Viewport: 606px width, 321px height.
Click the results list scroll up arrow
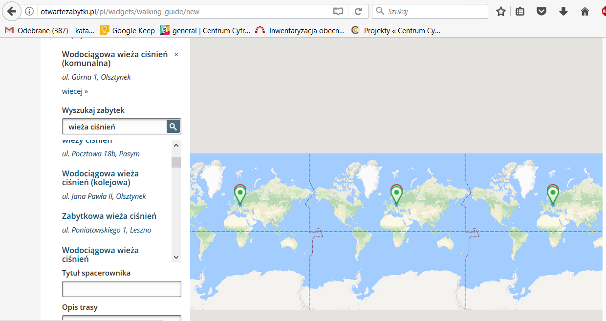[x=176, y=146]
